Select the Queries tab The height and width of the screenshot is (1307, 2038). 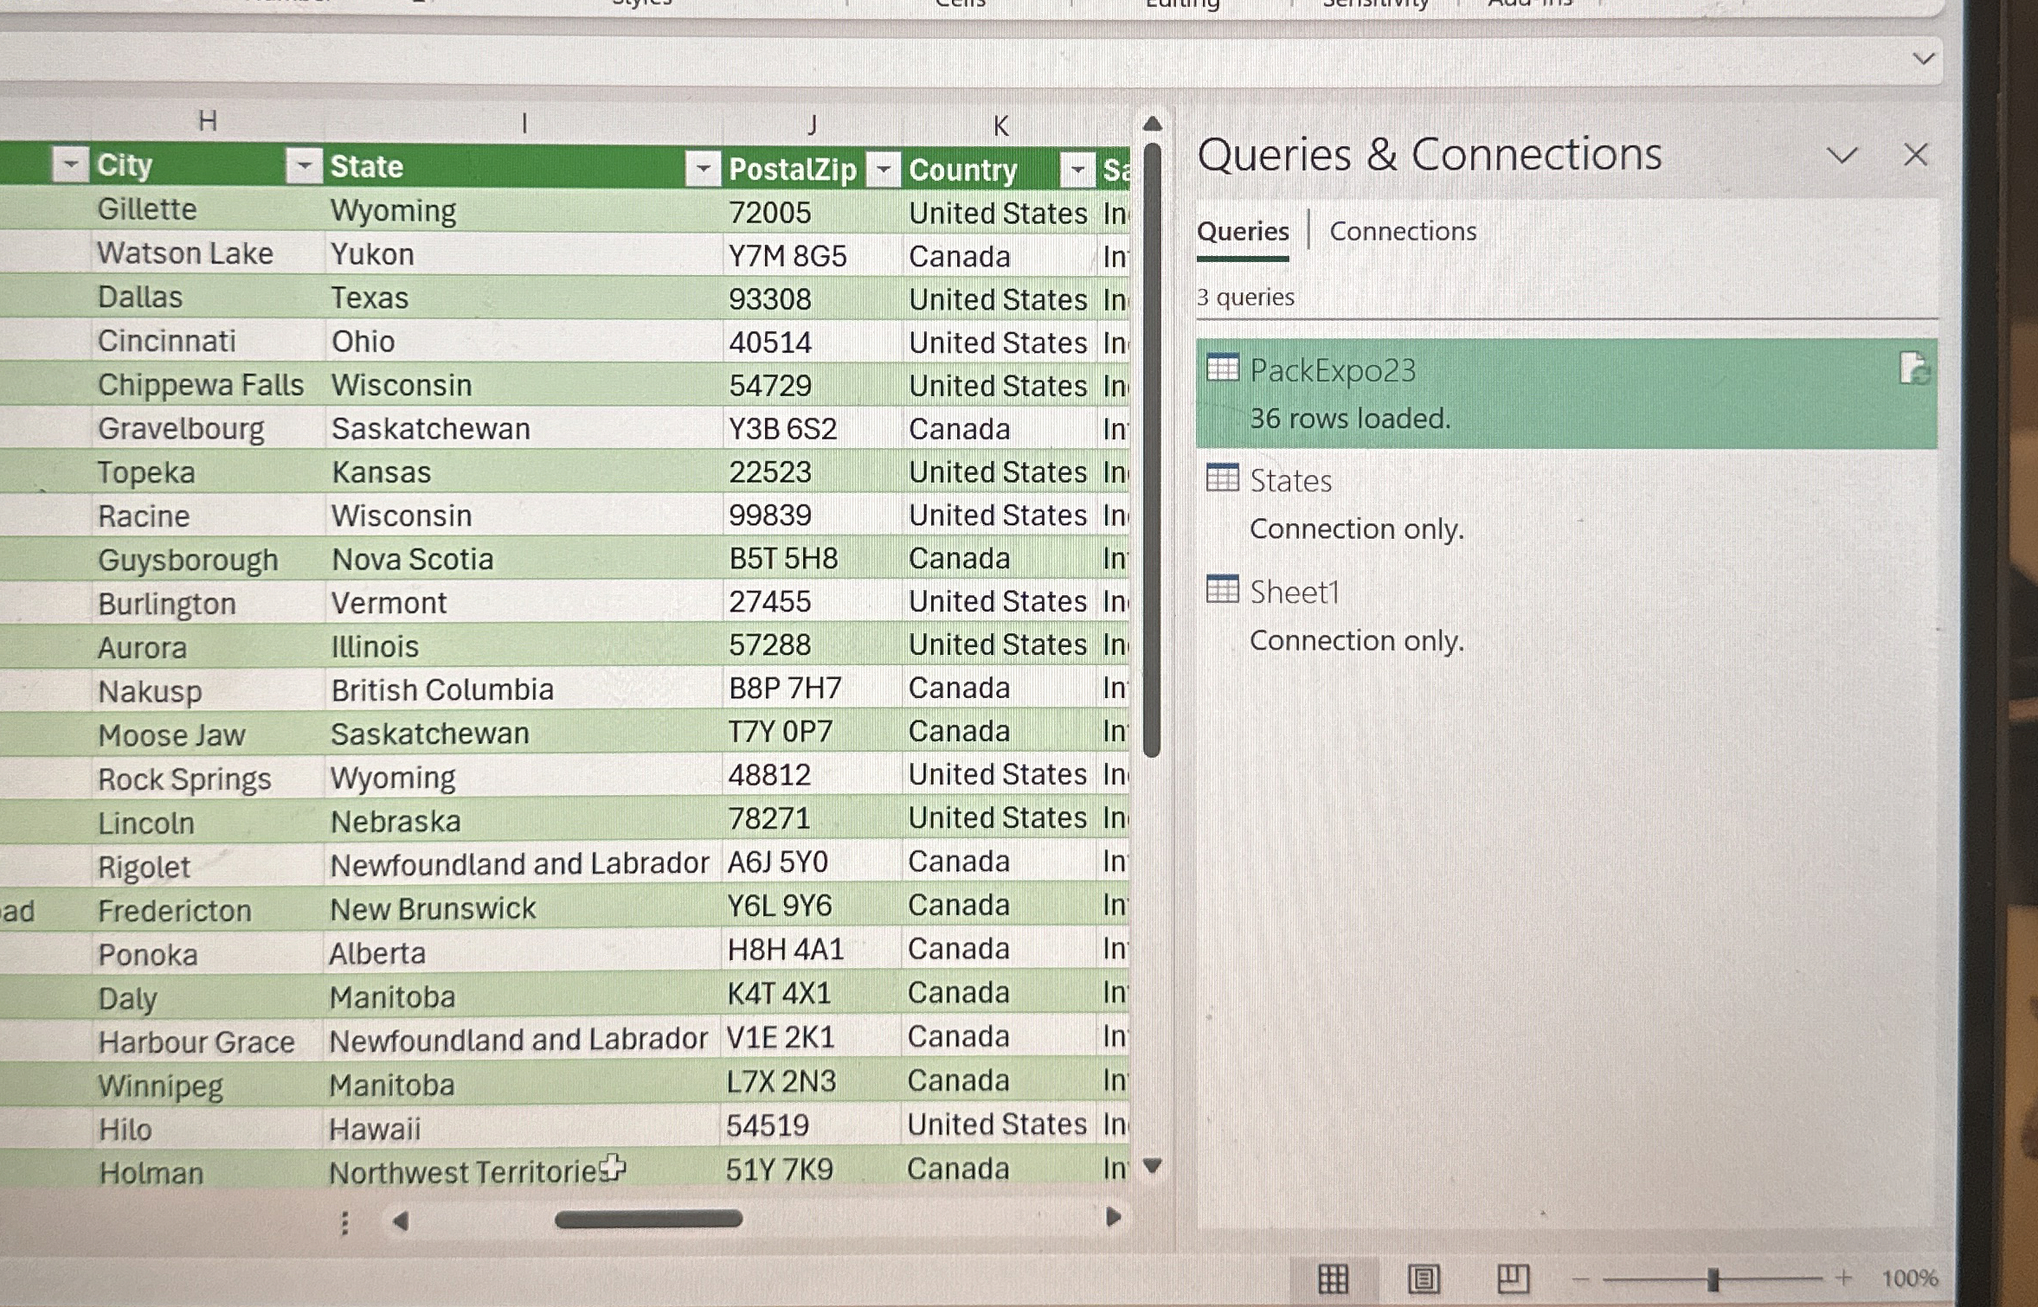click(x=1243, y=231)
